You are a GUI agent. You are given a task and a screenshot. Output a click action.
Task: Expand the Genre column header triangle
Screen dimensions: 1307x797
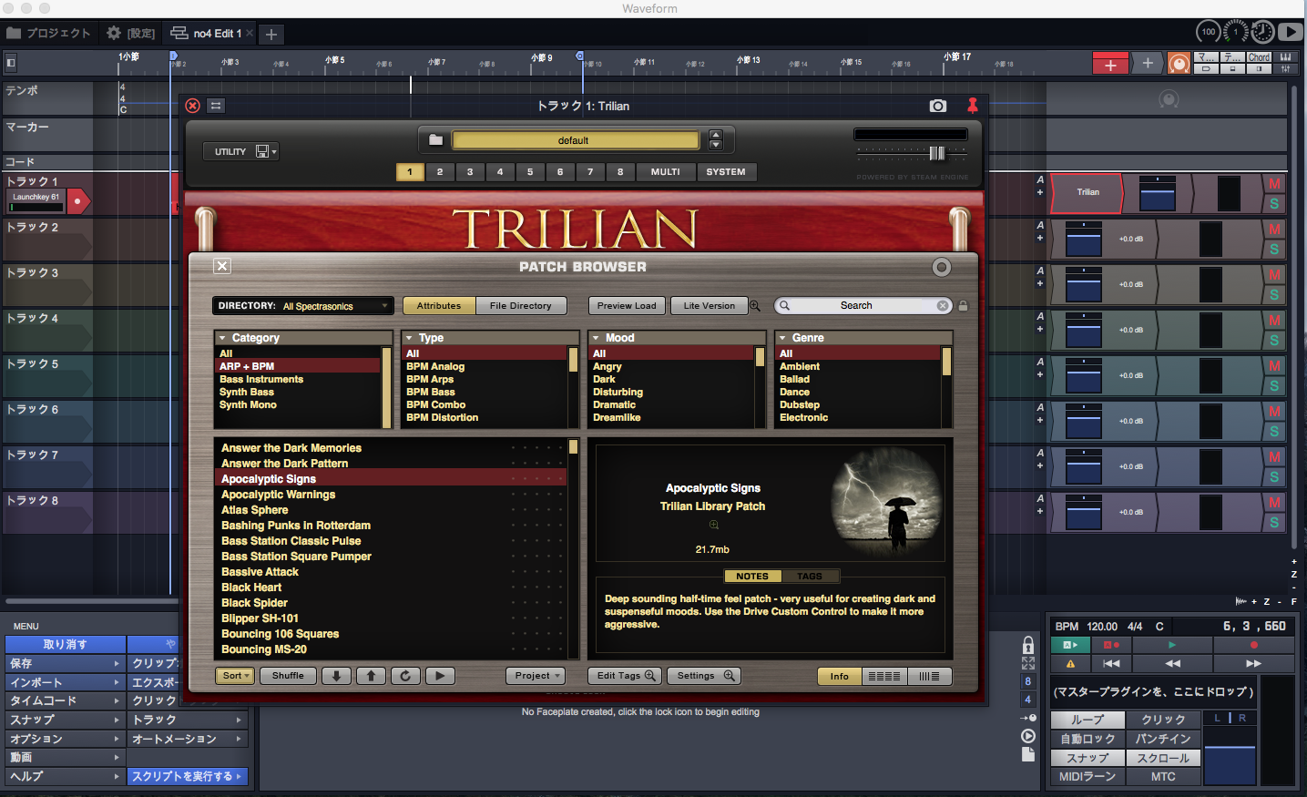coord(782,338)
